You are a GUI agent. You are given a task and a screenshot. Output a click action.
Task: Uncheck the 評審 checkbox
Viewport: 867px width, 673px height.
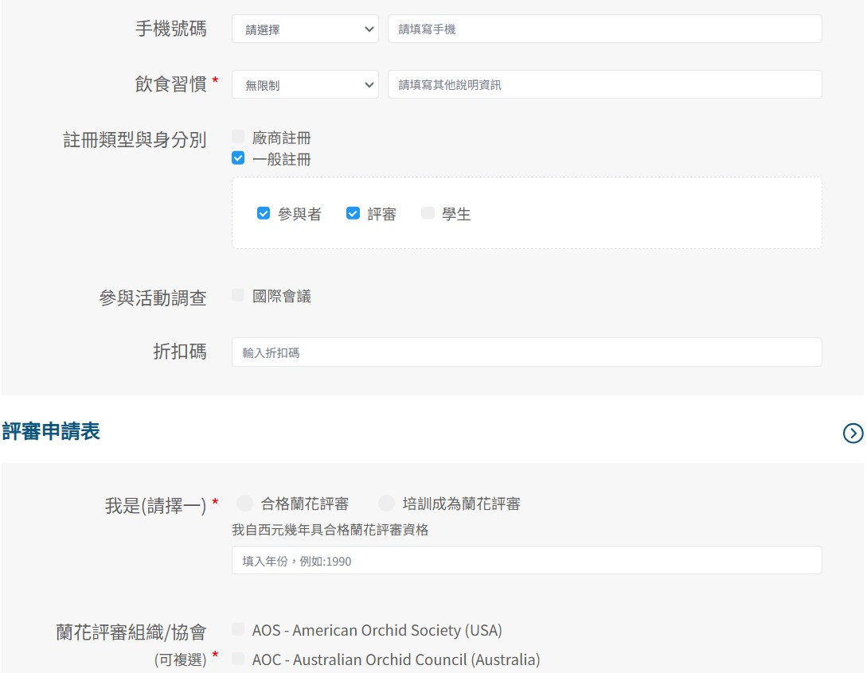(353, 213)
